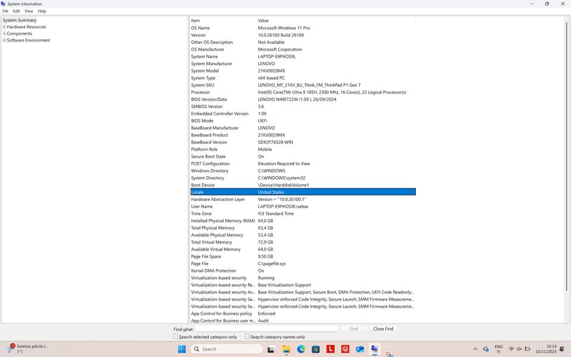
Task: Open Outlook from the taskbar
Action: pos(360,349)
